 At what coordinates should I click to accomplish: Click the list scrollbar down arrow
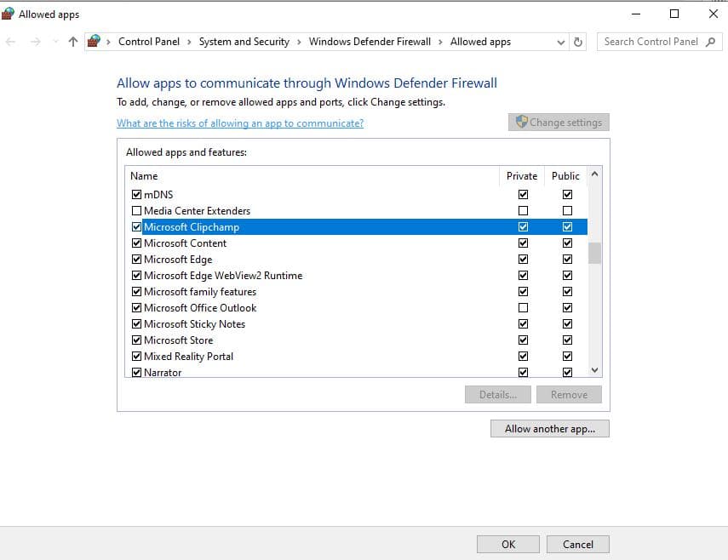[x=595, y=369]
